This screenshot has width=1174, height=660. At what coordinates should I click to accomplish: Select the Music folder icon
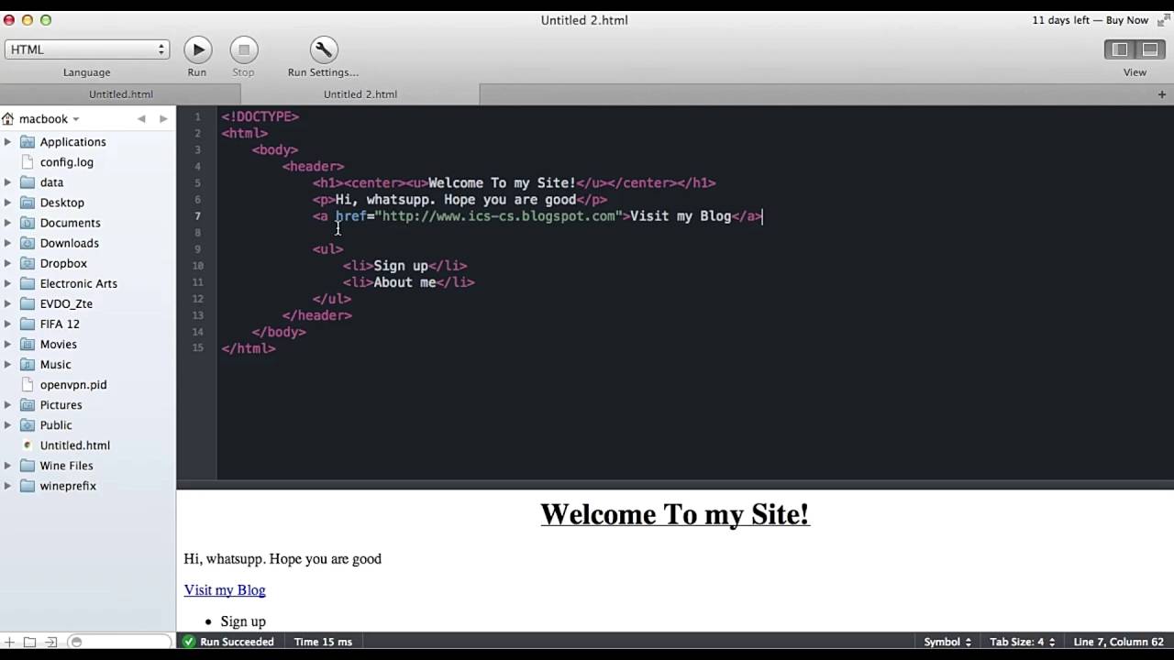28,364
